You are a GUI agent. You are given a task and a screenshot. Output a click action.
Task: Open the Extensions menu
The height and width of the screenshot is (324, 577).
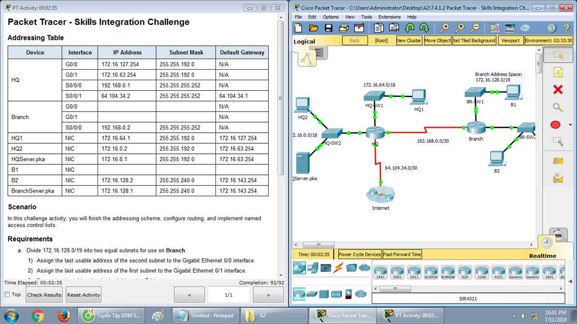click(x=389, y=17)
